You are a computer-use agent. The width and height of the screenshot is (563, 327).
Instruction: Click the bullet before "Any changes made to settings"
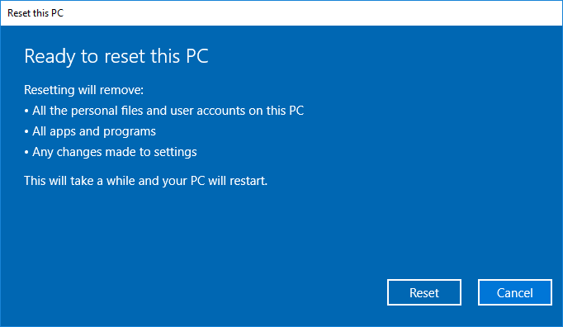click(x=26, y=153)
